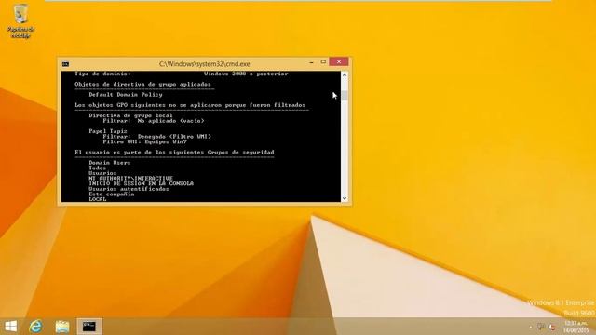The width and height of the screenshot is (596, 335).
Task: Open the taskbar clock and date
Action: (x=576, y=327)
